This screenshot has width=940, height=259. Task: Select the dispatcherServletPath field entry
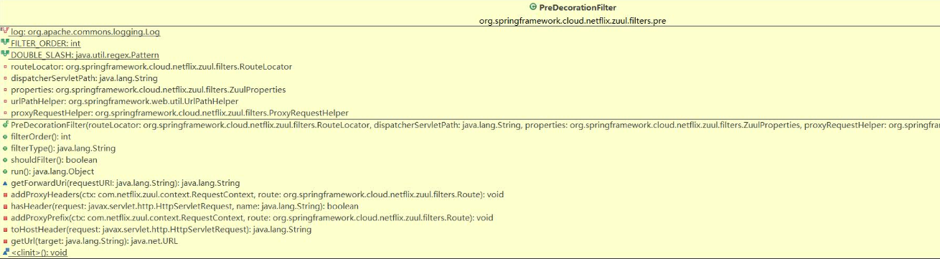[x=85, y=78]
